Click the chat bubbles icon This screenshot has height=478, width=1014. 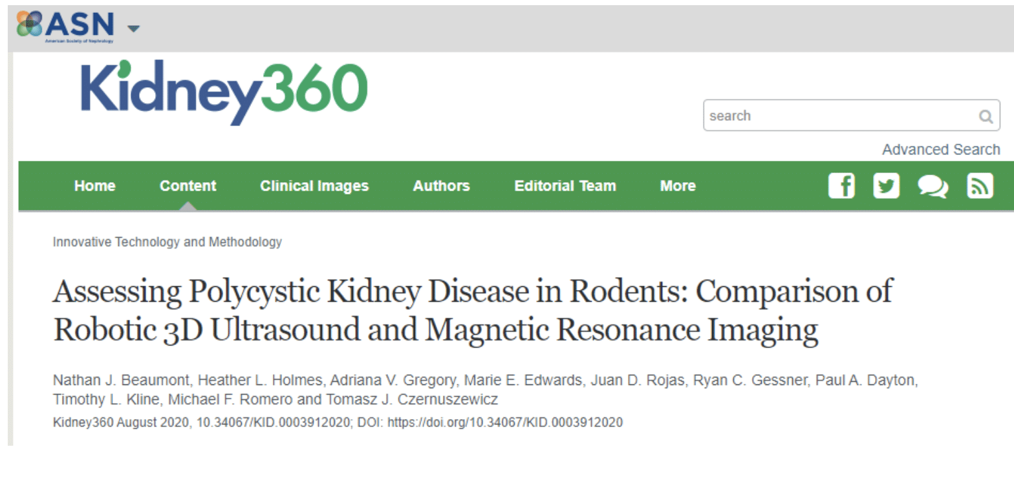click(x=933, y=187)
